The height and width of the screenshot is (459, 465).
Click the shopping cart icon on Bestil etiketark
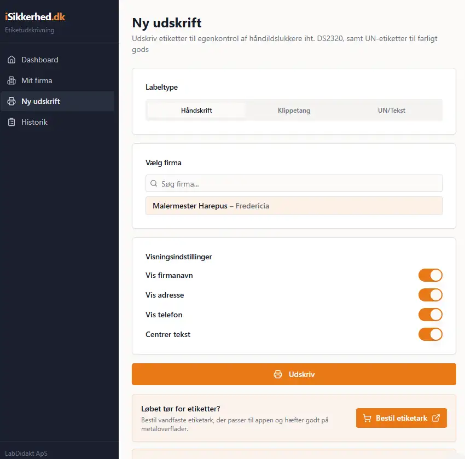click(367, 418)
